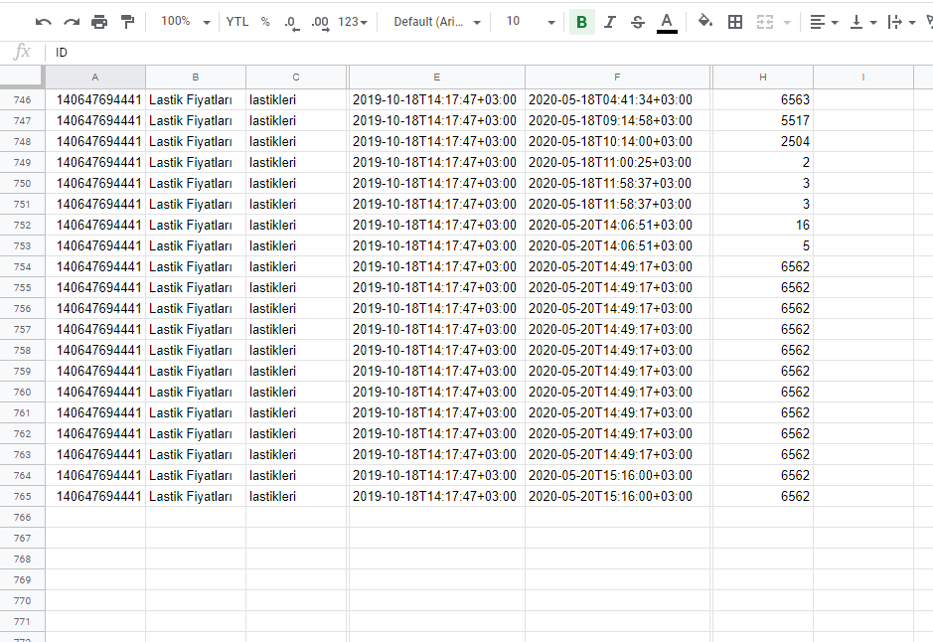Toggle bold formatting
This screenshot has width=933, height=642.
582,22
